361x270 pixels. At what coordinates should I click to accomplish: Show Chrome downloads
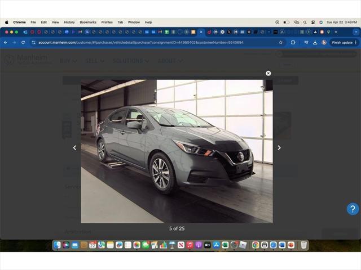pos(315,43)
